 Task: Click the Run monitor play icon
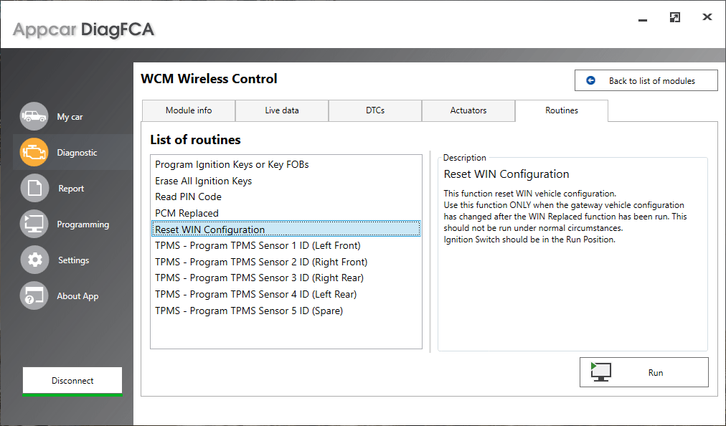click(601, 372)
